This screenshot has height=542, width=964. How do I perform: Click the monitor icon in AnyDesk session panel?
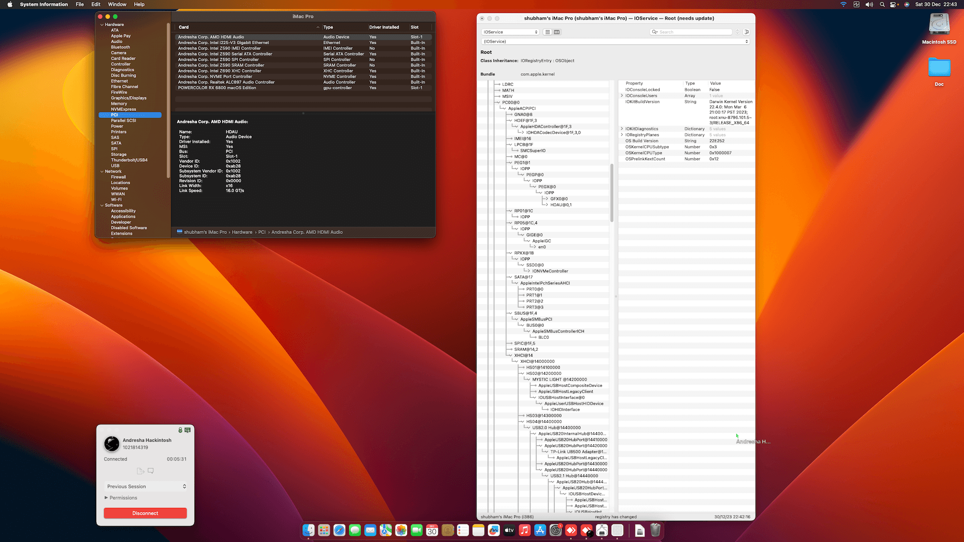(188, 430)
